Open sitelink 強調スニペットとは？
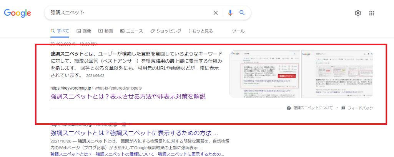The width and height of the screenshot is (394, 157). point(71,154)
